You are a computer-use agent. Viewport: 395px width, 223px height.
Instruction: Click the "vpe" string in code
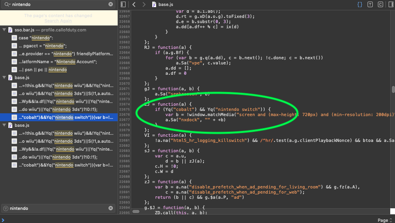(x=196, y=63)
